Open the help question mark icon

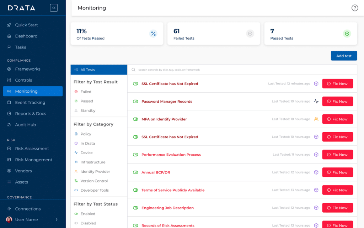click(x=354, y=8)
